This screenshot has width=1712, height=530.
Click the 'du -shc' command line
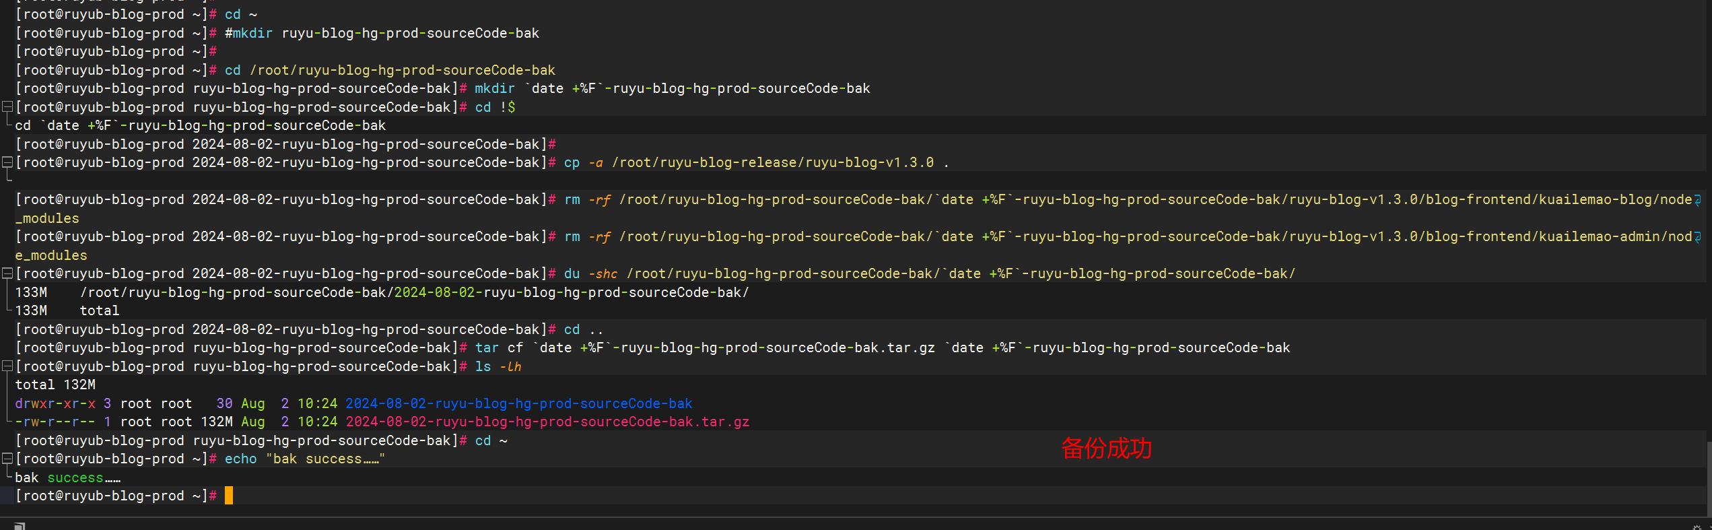pyautogui.click(x=655, y=273)
